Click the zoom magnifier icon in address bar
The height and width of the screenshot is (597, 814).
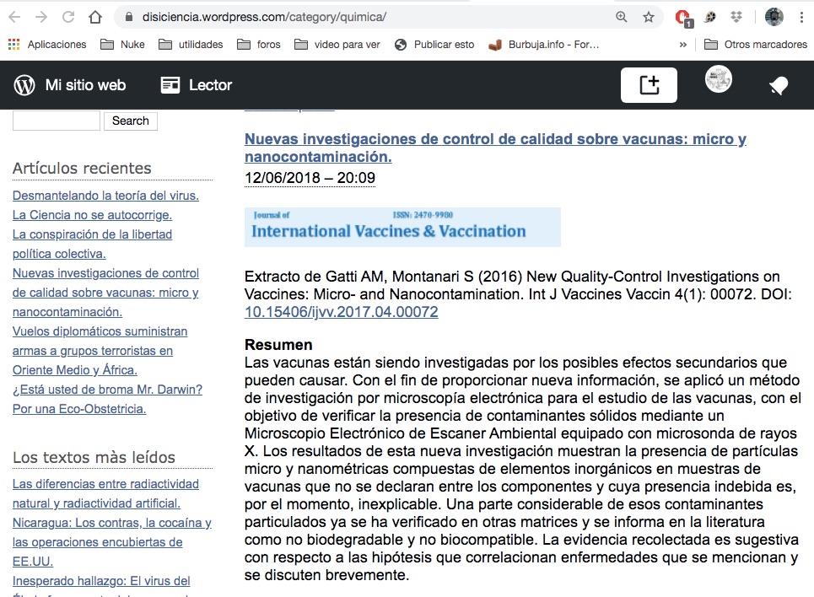tap(622, 17)
